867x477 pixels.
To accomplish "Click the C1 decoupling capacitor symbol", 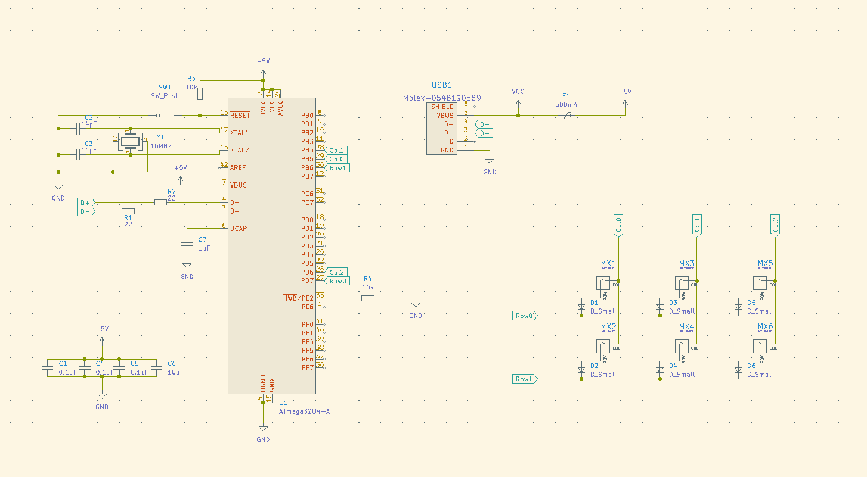I will pyautogui.click(x=48, y=369).
